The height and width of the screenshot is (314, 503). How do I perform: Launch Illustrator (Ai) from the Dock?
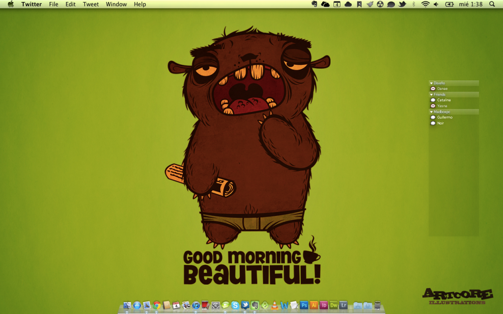click(314, 305)
